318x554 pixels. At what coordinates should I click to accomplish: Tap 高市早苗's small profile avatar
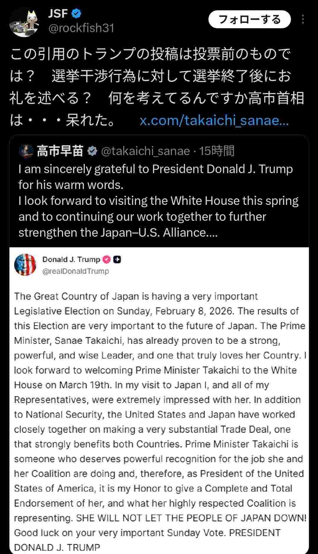(x=26, y=151)
